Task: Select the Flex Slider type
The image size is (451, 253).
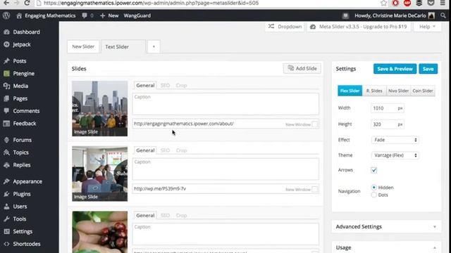Action: point(350,91)
